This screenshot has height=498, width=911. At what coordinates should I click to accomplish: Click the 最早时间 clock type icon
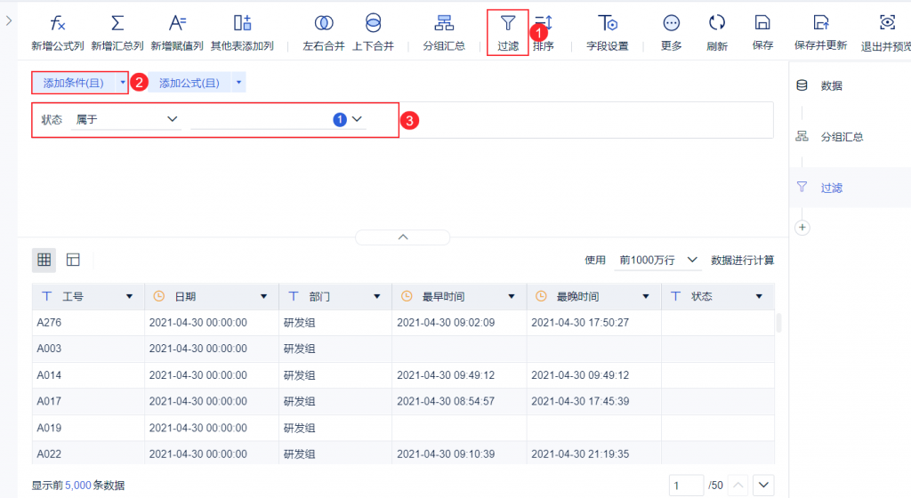point(407,297)
